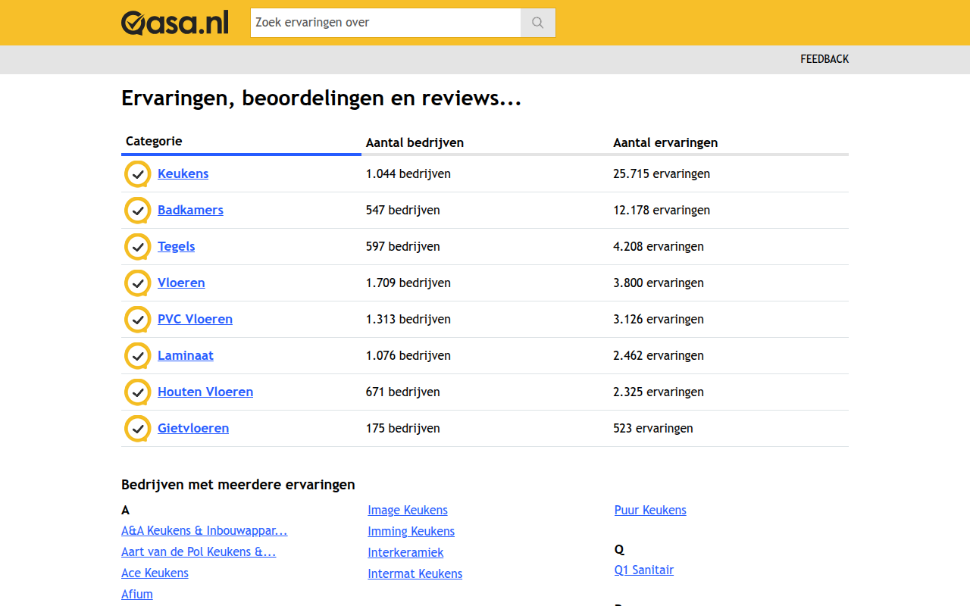970x606 pixels.
Task: Click the 'Ervaringen, beoordelingen en reviews...' page title
Action: pyautogui.click(x=321, y=98)
